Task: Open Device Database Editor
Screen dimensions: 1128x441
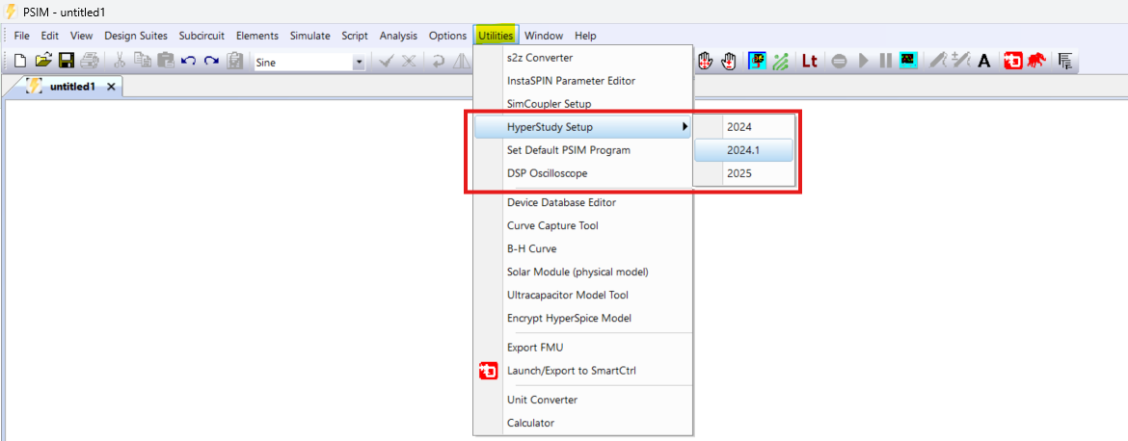Action: [x=582, y=202]
